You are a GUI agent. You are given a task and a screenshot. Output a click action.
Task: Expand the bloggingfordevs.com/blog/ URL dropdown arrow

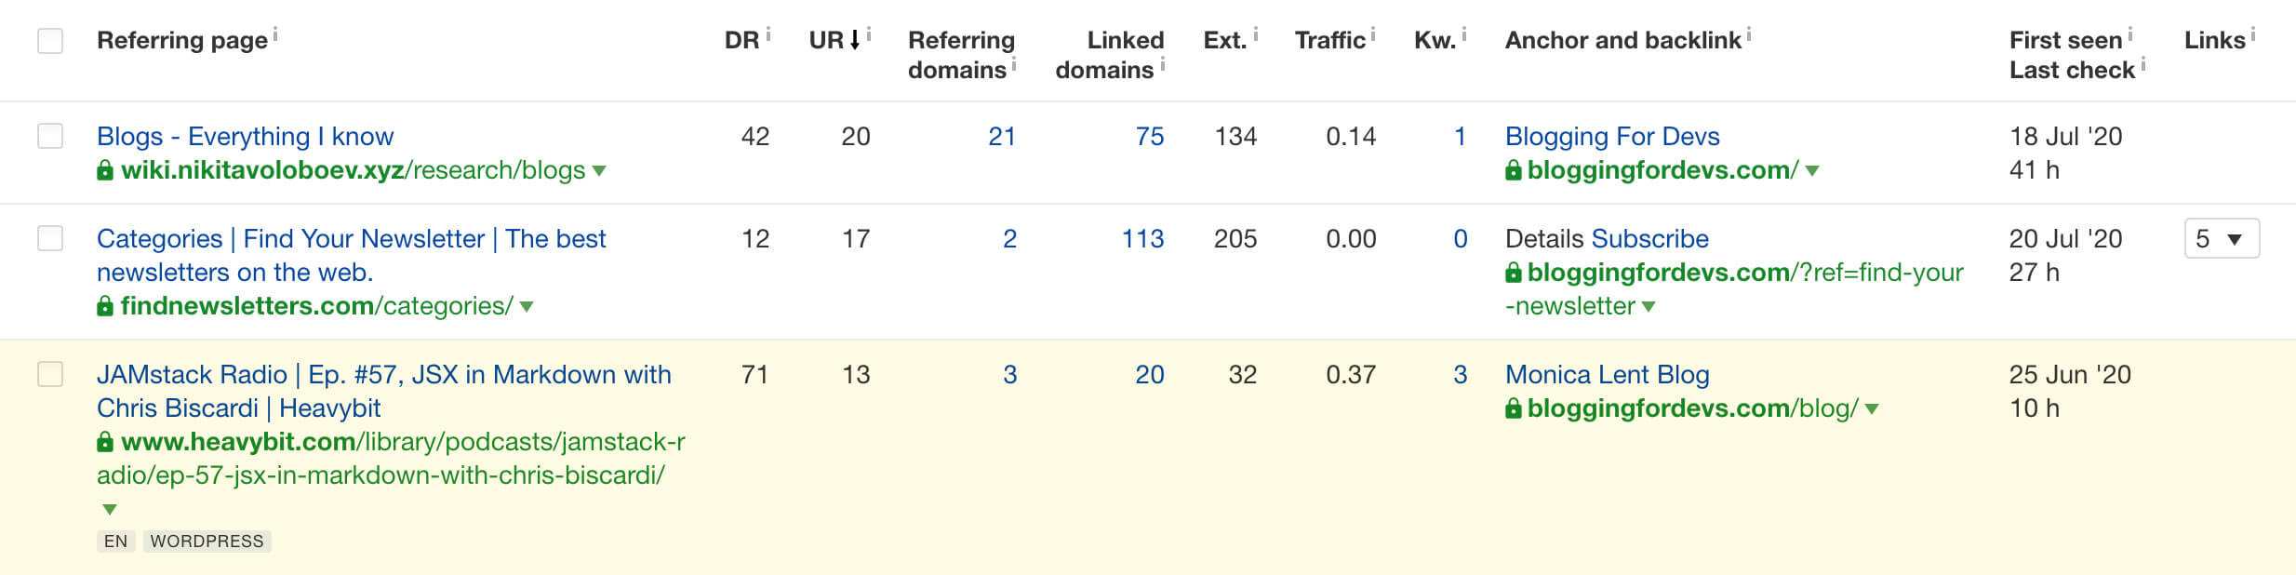[x=1872, y=408]
